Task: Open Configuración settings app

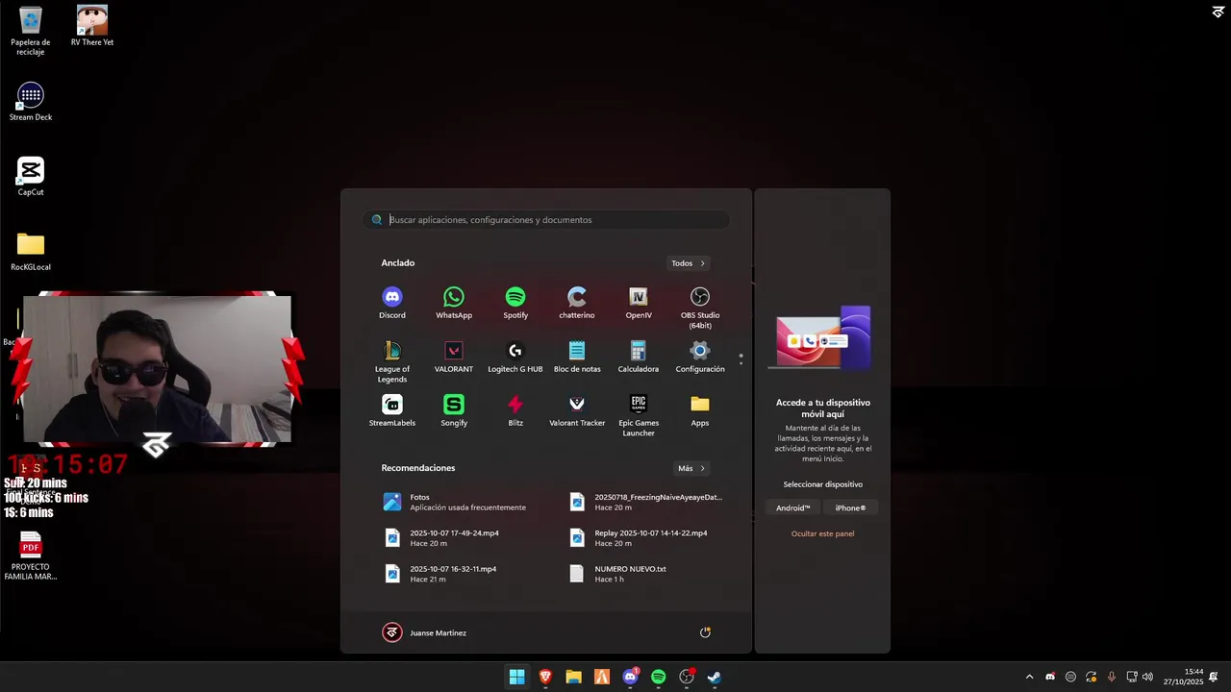Action: [700, 357]
